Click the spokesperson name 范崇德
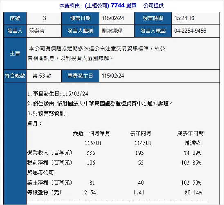This screenshot has width=224, height=205. pyautogui.click(x=36, y=31)
